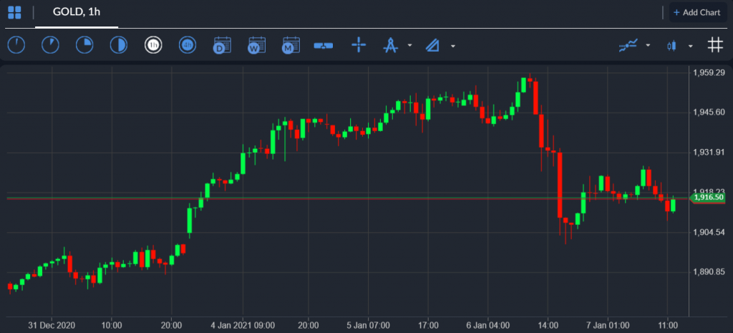Click the 1,945.60 price axis label

point(709,112)
